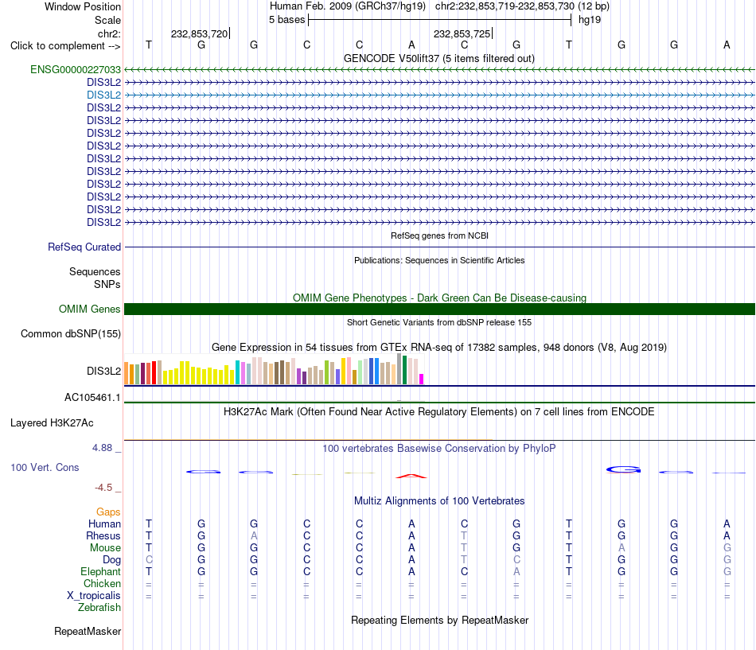Click the GTEx tissue expression bar chart

pyautogui.click(x=274, y=369)
